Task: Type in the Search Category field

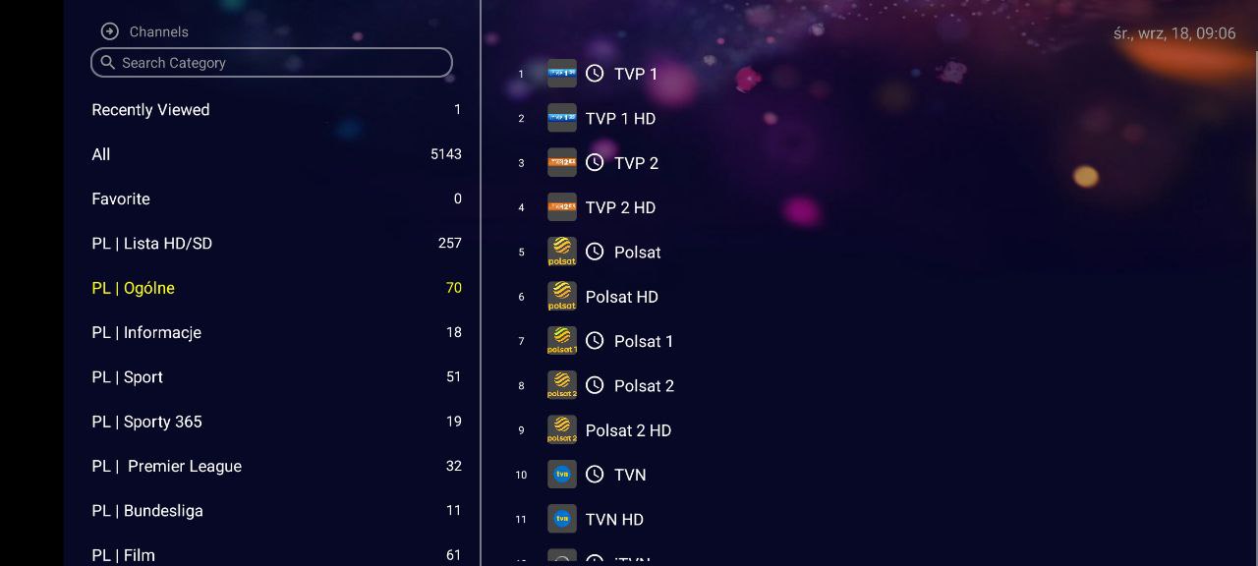Action: click(280, 63)
